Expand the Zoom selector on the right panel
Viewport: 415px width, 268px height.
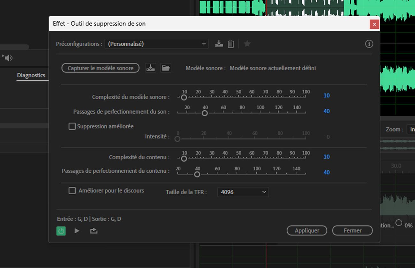pyautogui.click(x=411, y=129)
